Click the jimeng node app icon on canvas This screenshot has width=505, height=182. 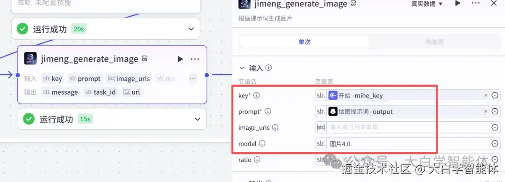(x=30, y=58)
